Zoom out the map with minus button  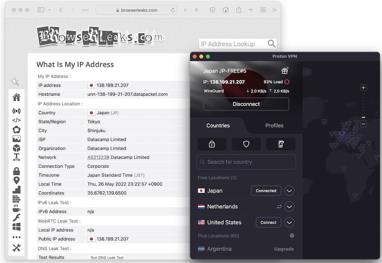tap(363, 124)
